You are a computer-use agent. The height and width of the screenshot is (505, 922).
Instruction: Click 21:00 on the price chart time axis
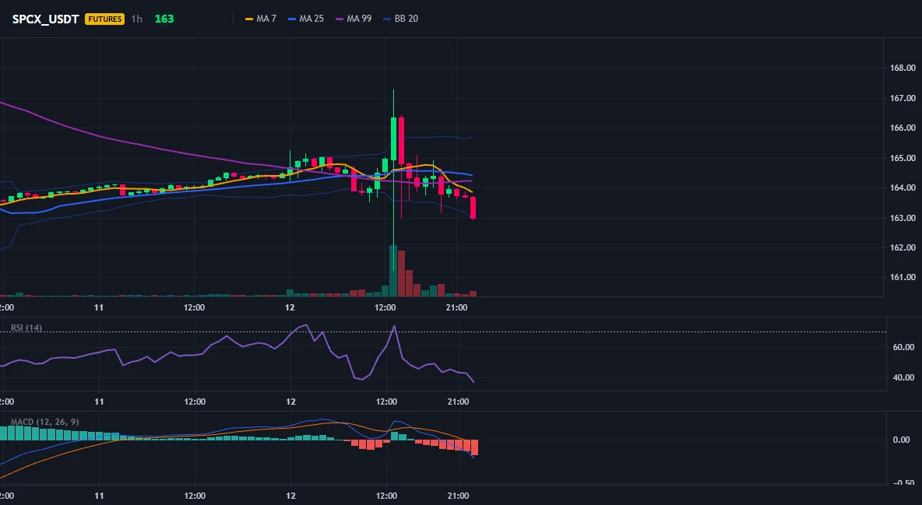click(457, 307)
